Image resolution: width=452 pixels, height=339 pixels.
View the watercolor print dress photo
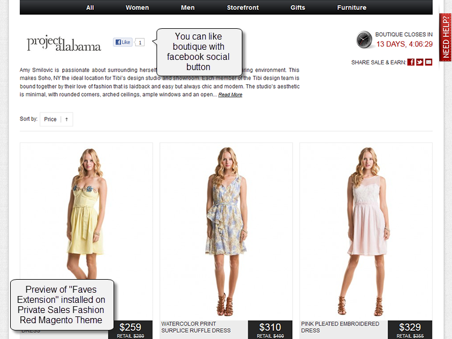(227, 232)
